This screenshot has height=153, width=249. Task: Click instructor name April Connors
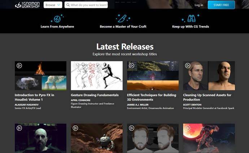click(x=80, y=100)
